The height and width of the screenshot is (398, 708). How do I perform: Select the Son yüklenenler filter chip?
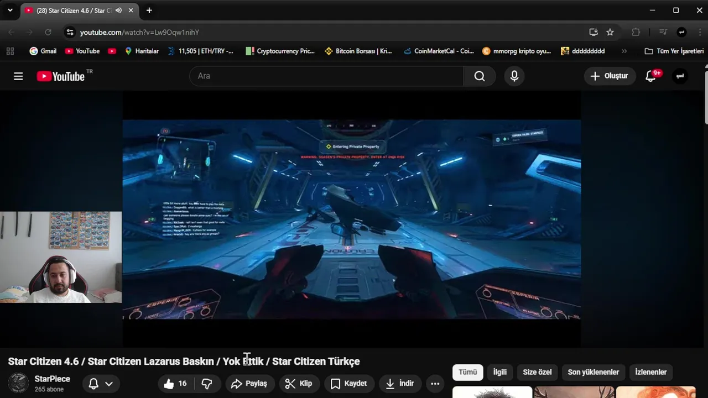point(593,372)
